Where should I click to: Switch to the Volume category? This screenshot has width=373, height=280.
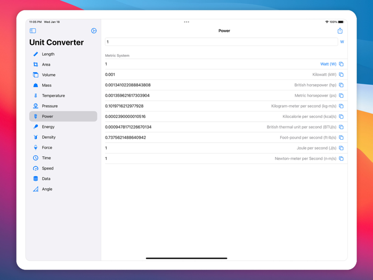(63, 75)
